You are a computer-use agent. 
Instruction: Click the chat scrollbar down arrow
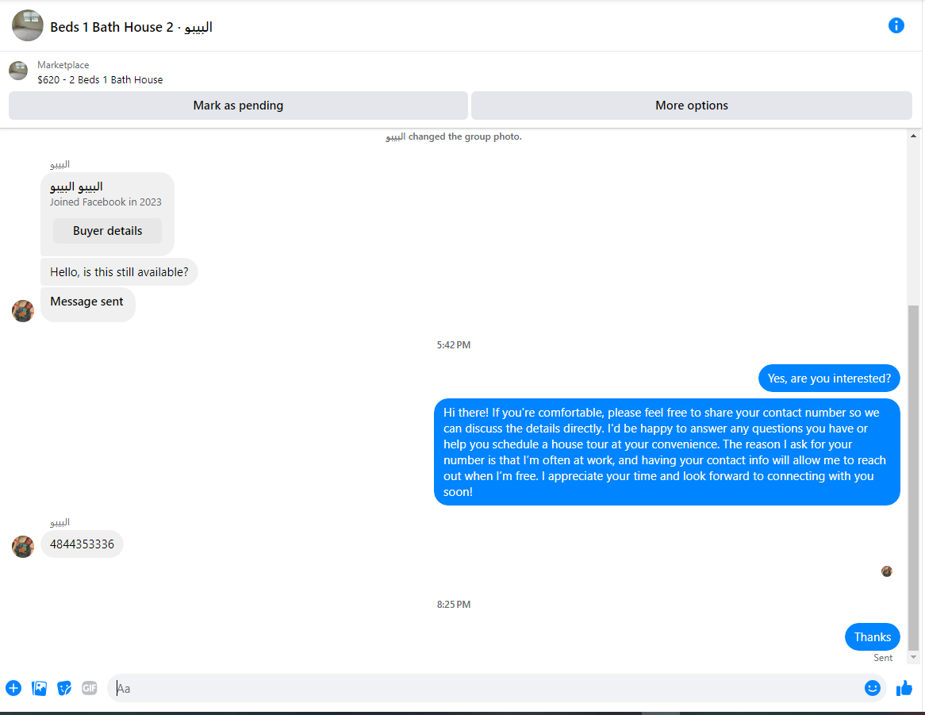click(x=913, y=656)
